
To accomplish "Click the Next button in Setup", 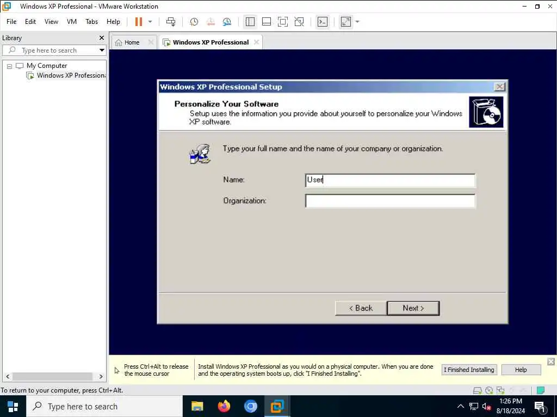I will (413, 308).
